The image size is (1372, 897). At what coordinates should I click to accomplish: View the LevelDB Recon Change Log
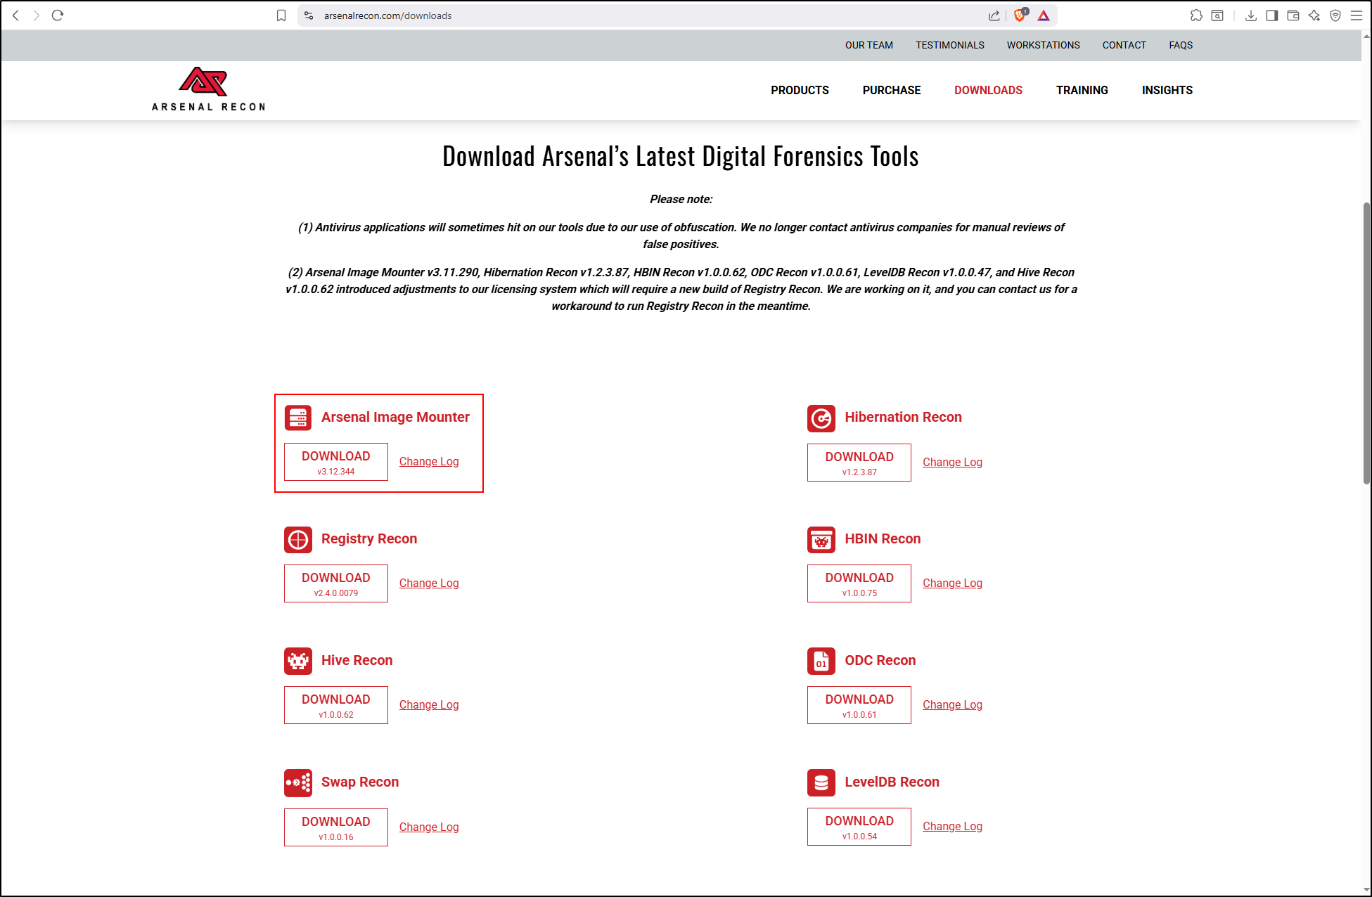(952, 827)
